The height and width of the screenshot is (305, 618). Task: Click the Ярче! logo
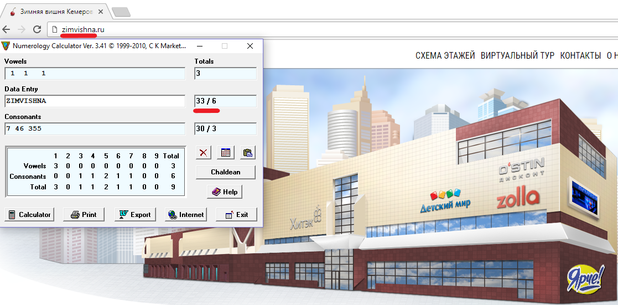tap(585, 280)
